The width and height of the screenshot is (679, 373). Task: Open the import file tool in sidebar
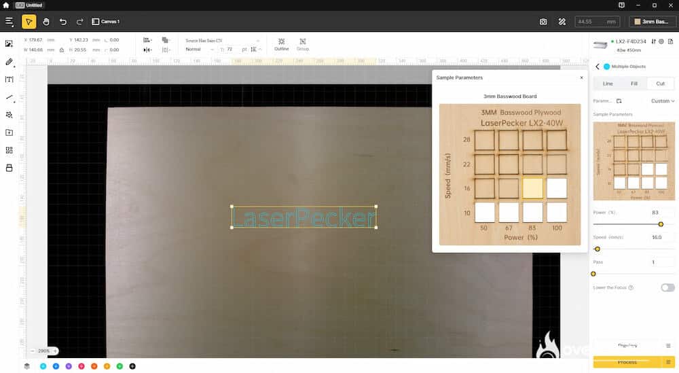click(9, 132)
